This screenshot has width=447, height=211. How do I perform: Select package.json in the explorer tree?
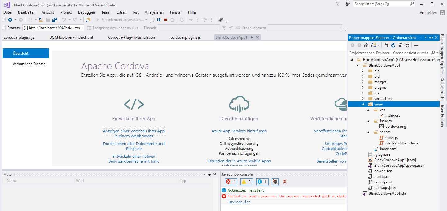pyautogui.click(x=385, y=188)
